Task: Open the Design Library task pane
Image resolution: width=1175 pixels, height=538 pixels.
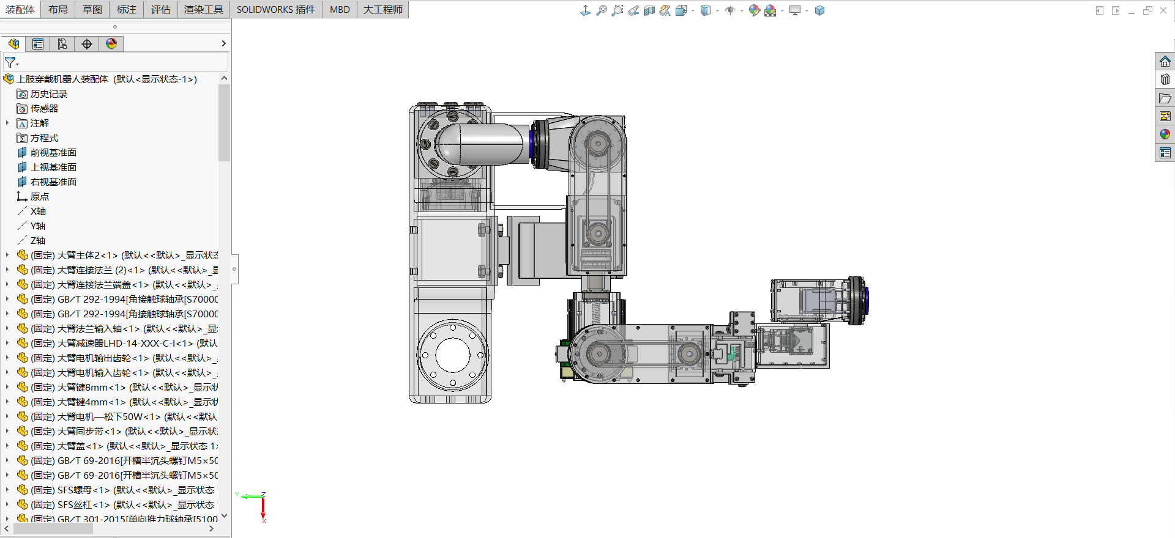Action: [x=1165, y=79]
